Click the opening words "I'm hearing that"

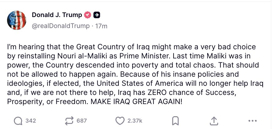[x=26, y=48]
